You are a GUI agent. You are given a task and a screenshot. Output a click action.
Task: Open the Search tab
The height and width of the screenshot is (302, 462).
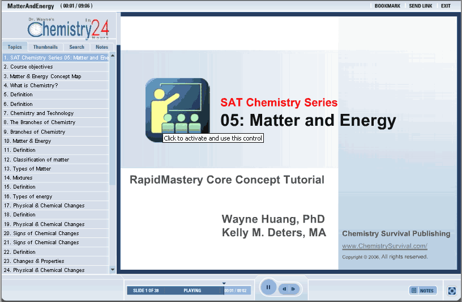(x=76, y=47)
